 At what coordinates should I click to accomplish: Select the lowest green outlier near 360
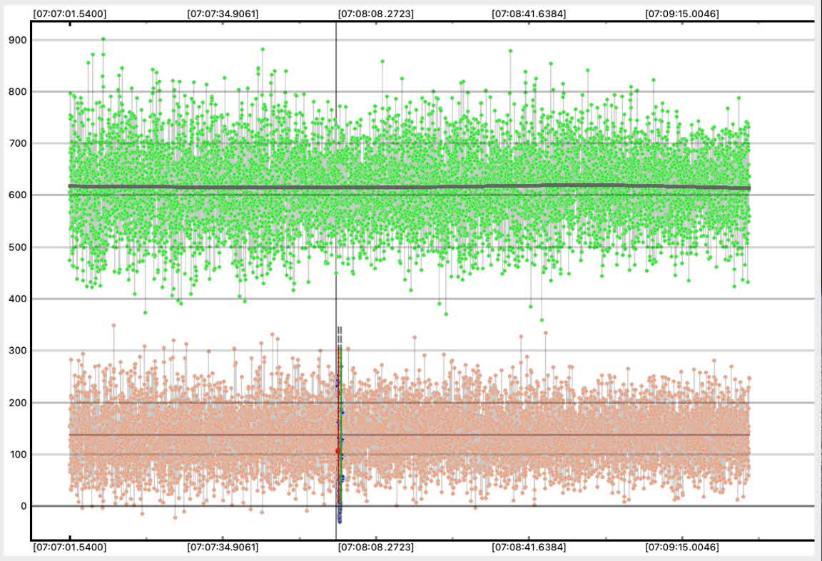(542, 320)
